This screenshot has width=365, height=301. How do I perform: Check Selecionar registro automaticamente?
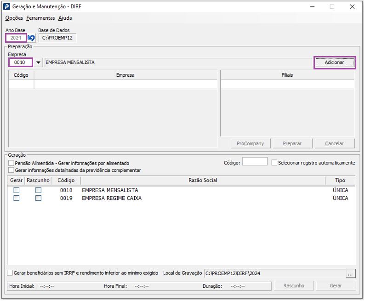click(x=274, y=163)
